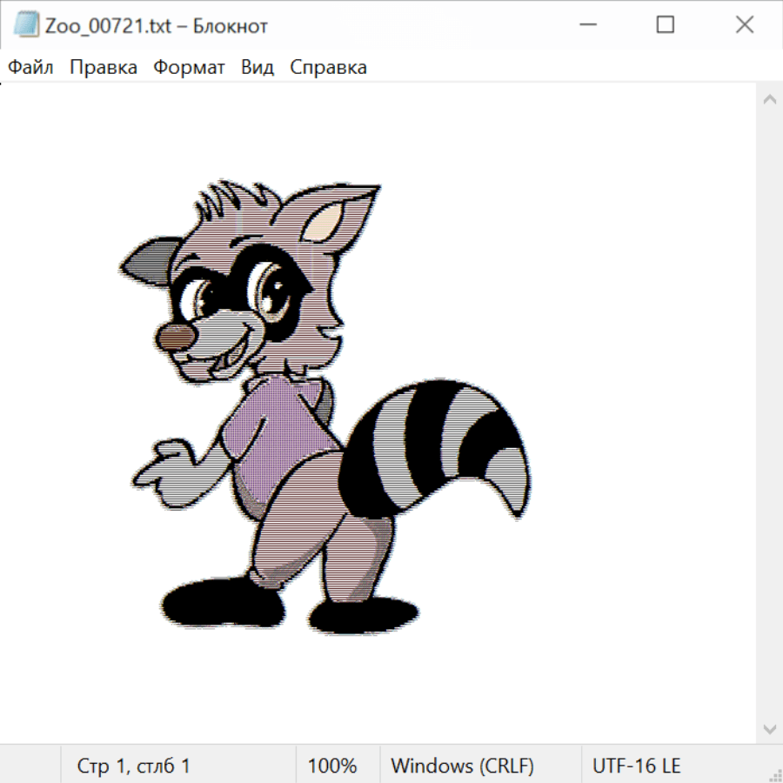Open the Правка menu
The height and width of the screenshot is (783, 783).
tap(103, 67)
